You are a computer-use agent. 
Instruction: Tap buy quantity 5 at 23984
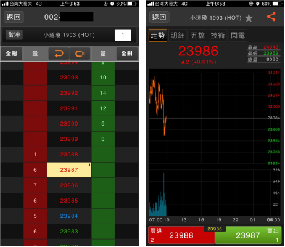35,216
